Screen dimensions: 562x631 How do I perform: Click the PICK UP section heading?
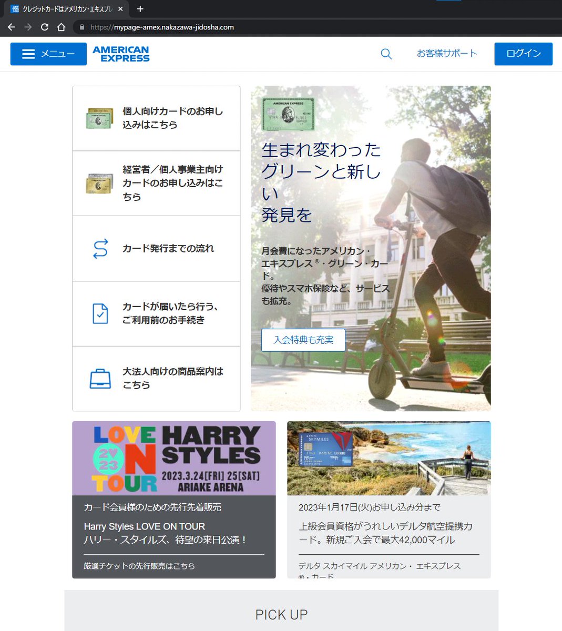(x=281, y=615)
